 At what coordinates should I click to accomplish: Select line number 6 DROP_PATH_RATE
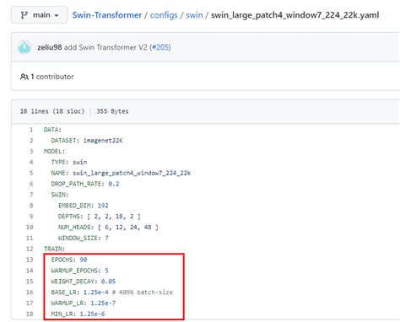tap(31, 184)
